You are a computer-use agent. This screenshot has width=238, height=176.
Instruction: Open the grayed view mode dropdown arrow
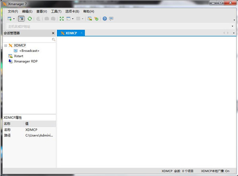[83, 19]
